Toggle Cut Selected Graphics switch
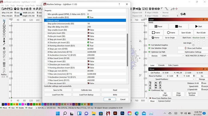 150,45
